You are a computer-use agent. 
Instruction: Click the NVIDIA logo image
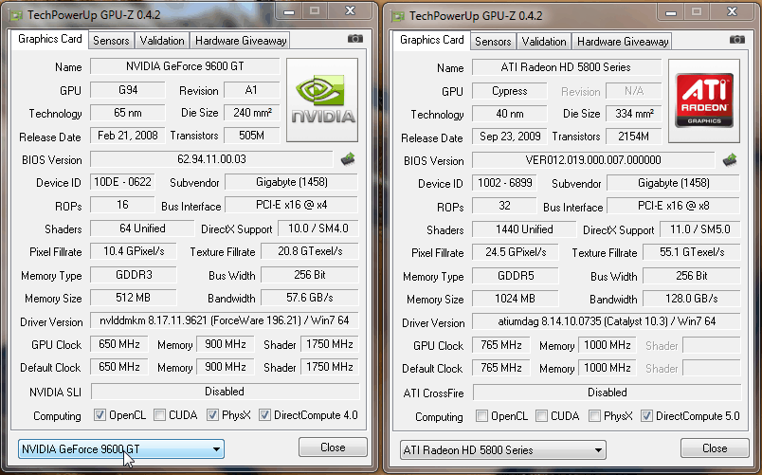coord(322,100)
